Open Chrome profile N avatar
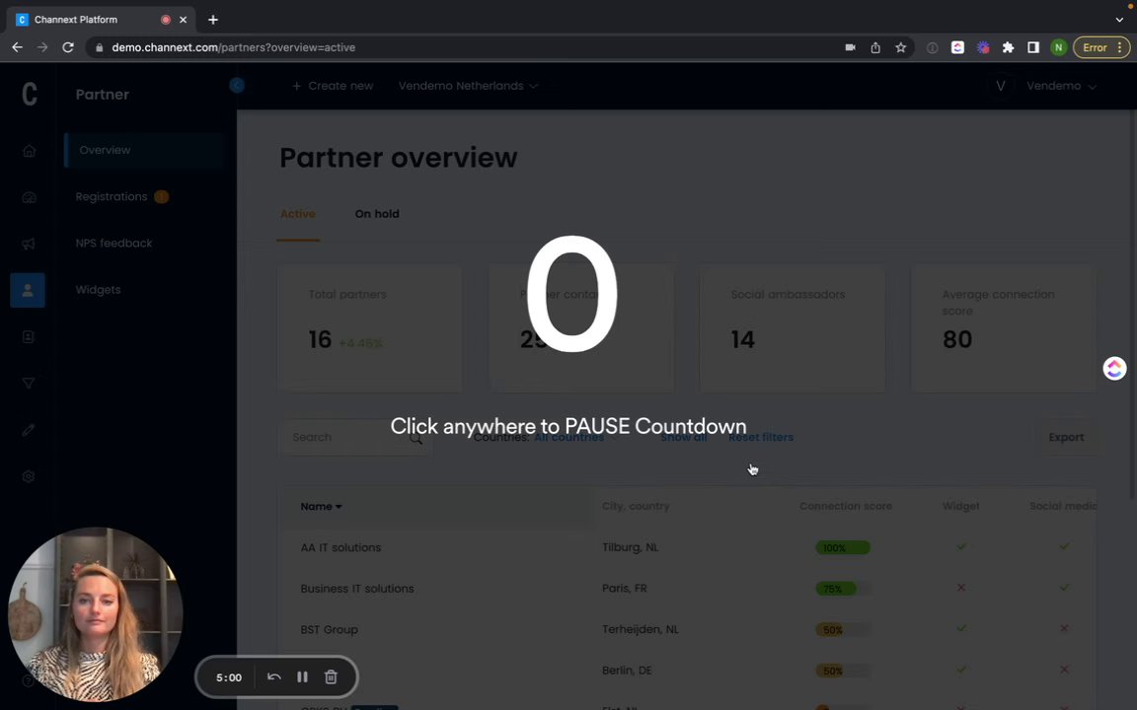Viewport: 1137px width, 710px height. click(1059, 47)
